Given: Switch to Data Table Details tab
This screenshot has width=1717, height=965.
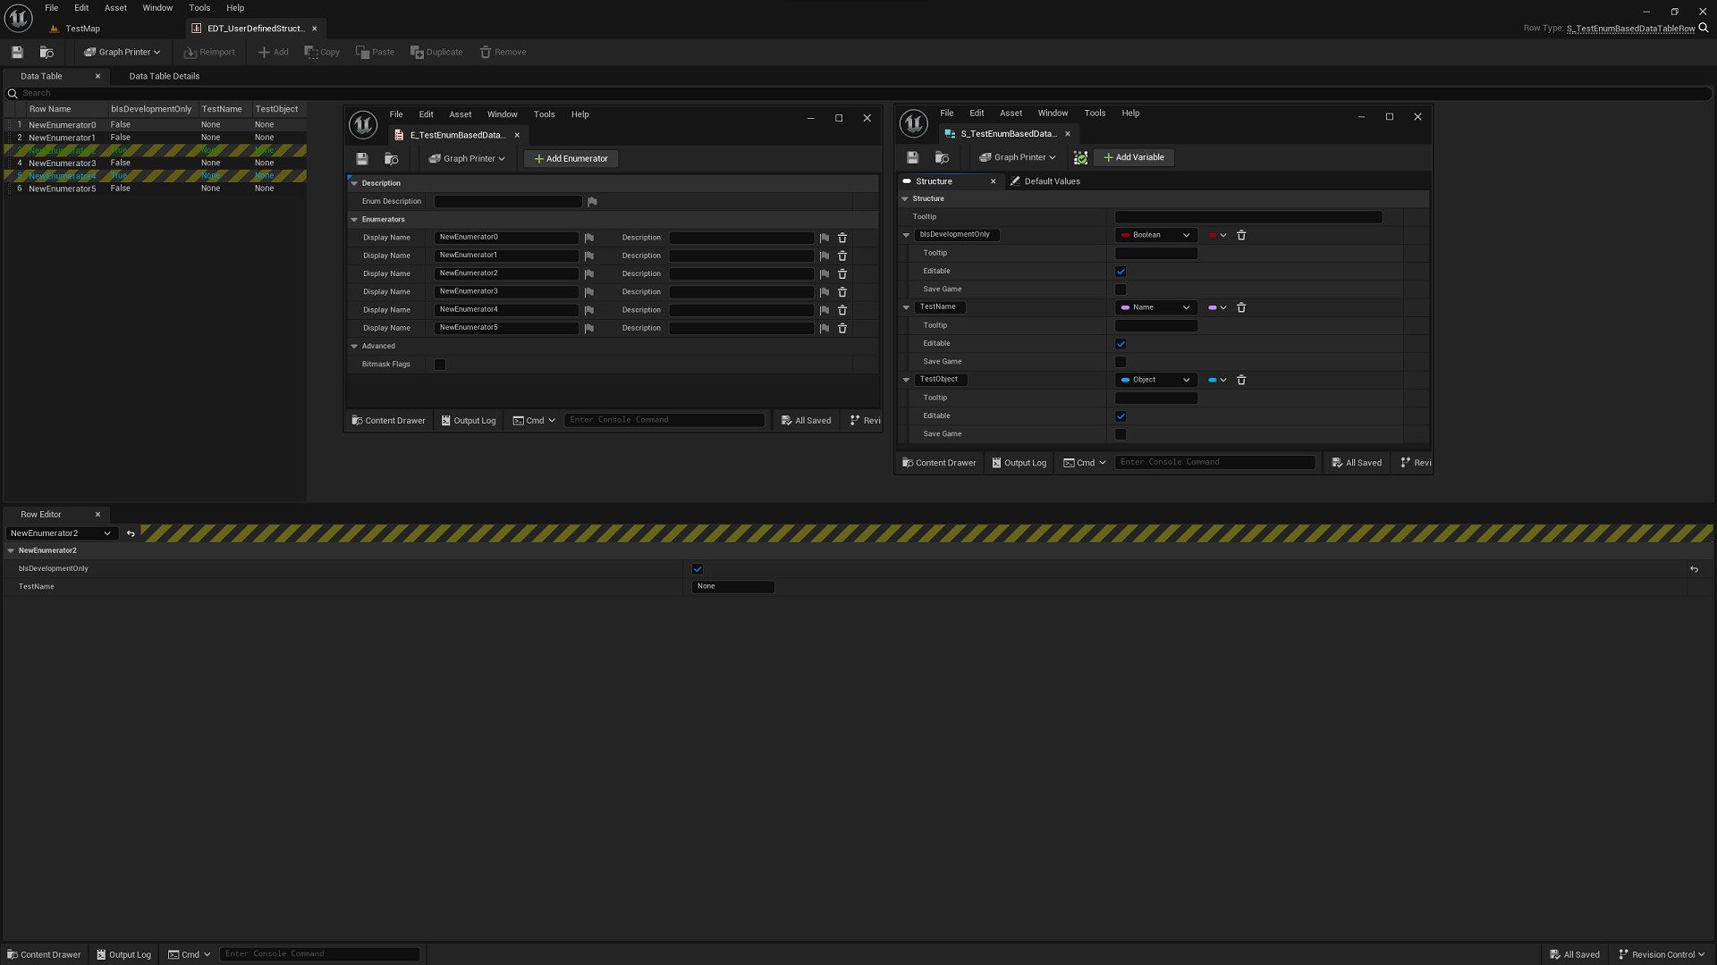Looking at the screenshot, I should 164,76.
